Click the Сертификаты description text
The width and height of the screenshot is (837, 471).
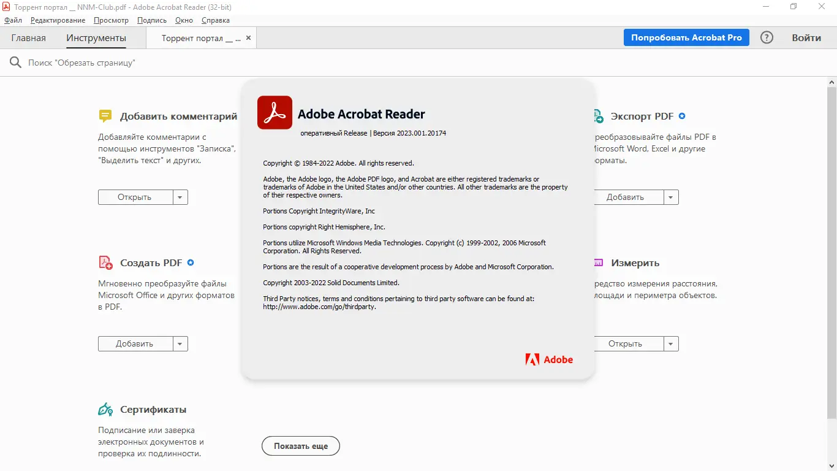click(x=151, y=442)
